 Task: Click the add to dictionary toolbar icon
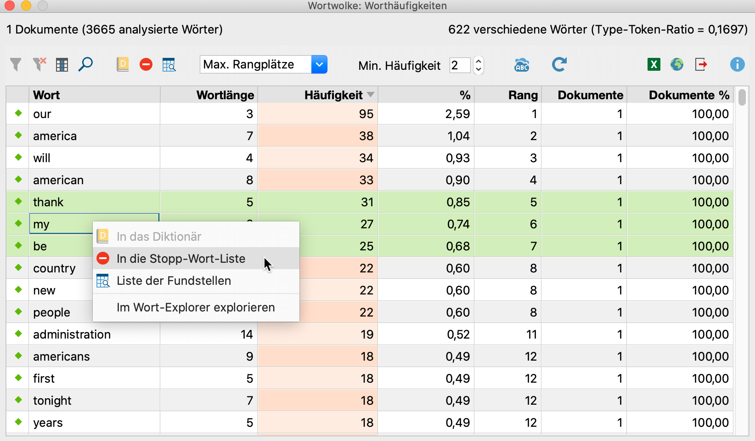pos(123,64)
